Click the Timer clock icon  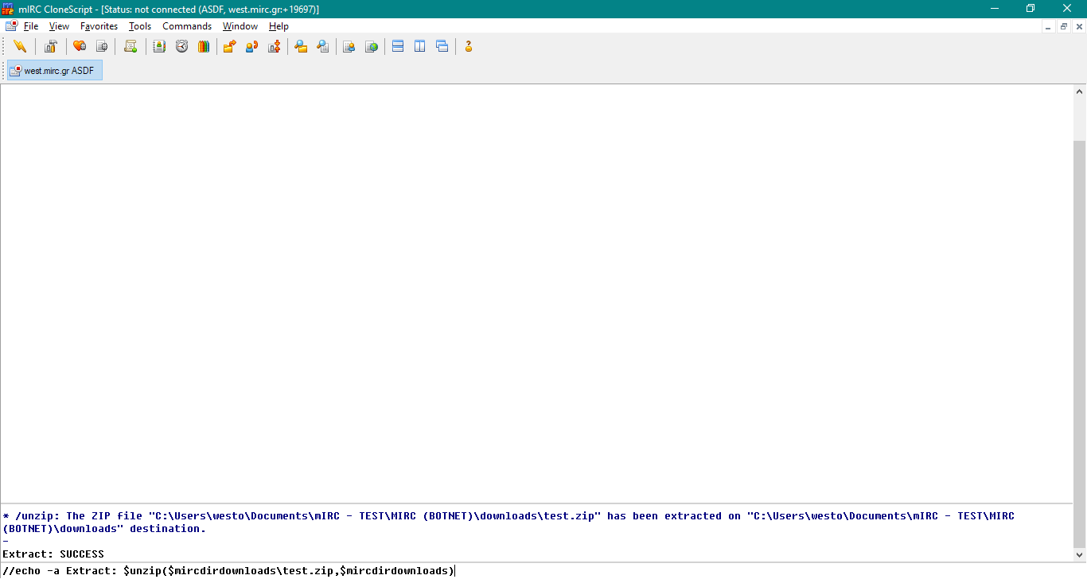181,47
